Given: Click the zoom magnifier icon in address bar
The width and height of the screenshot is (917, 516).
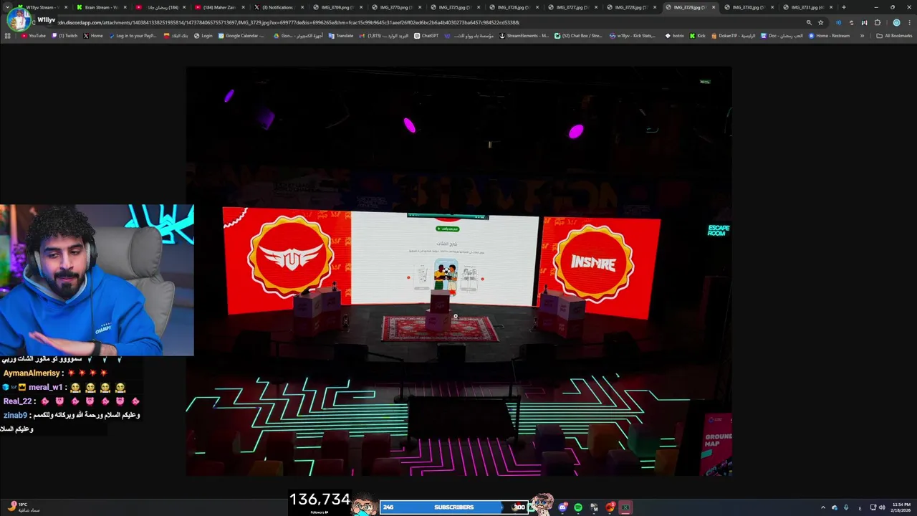Looking at the screenshot, I should point(809,22).
